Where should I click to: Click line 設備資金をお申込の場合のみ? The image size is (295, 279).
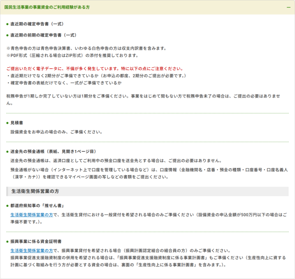(x=56, y=132)
